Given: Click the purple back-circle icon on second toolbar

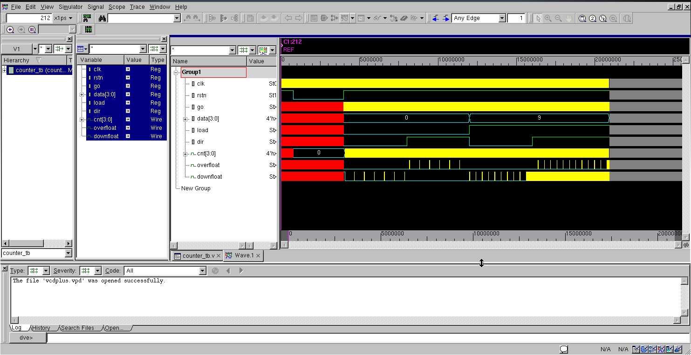Looking at the screenshot, I should click(x=10, y=29).
